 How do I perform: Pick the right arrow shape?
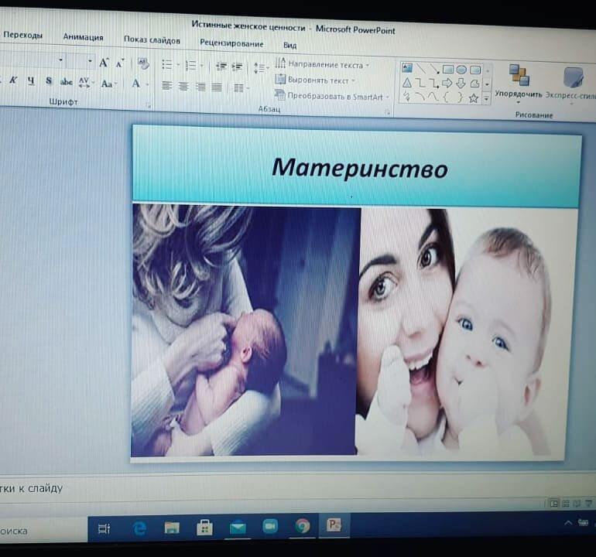(x=447, y=83)
